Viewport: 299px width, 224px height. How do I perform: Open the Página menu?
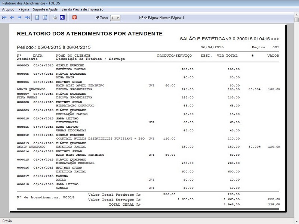coord(24,9)
